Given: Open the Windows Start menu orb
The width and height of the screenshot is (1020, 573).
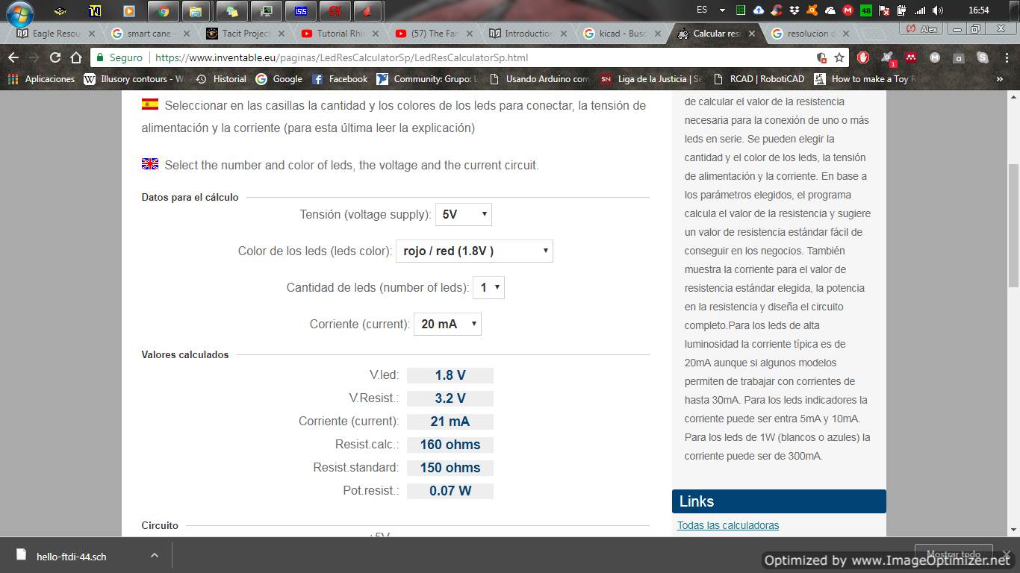Looking at the screenshot, I should 20,13.
